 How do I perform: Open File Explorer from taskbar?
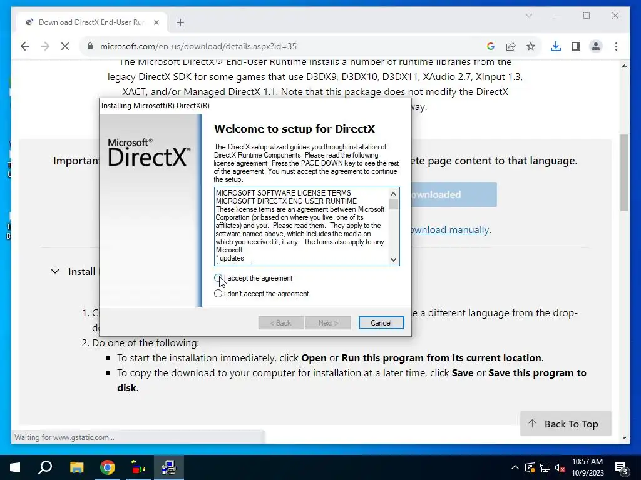tap(76, 467)
